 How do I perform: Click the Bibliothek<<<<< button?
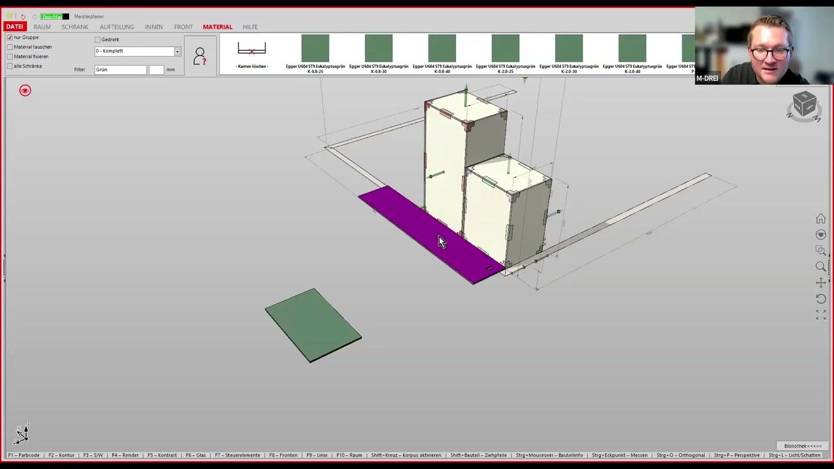point(803,446)
